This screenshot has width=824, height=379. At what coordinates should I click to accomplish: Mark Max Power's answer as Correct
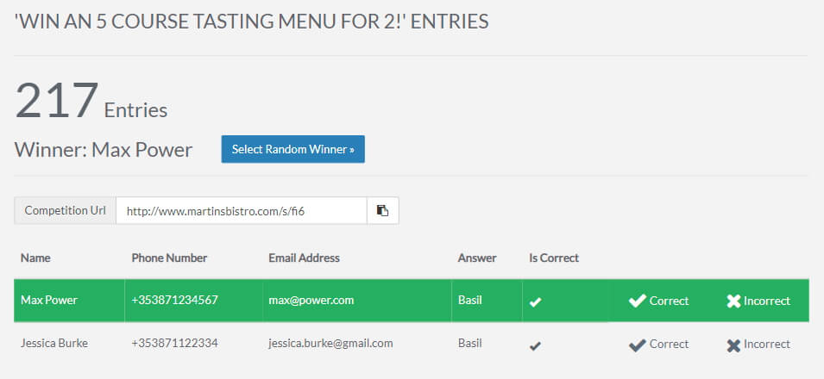click(658, 301)
